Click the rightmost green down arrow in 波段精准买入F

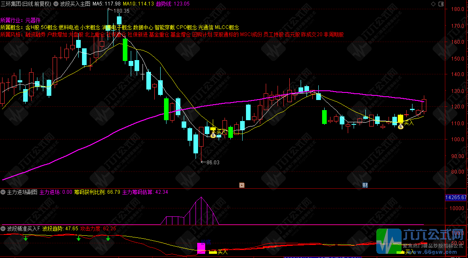pos(108,238)
